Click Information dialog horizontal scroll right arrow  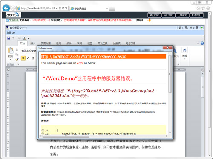pos(167,136)
